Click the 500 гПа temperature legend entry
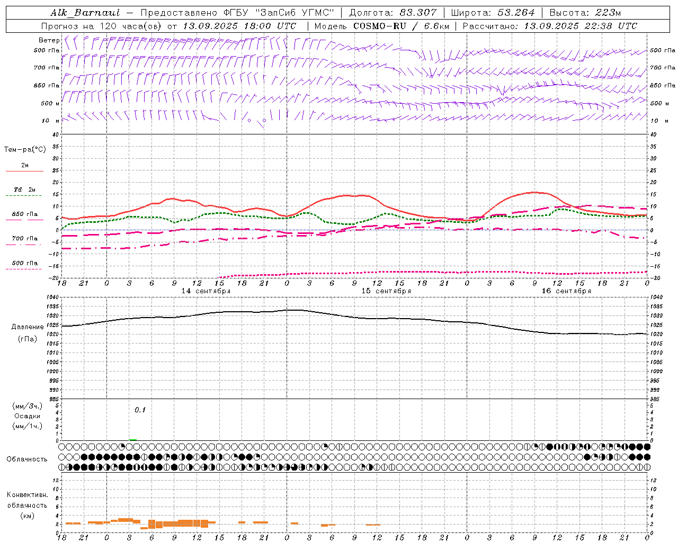The width and height of the screenshot is (678, 542). (25, 263)
